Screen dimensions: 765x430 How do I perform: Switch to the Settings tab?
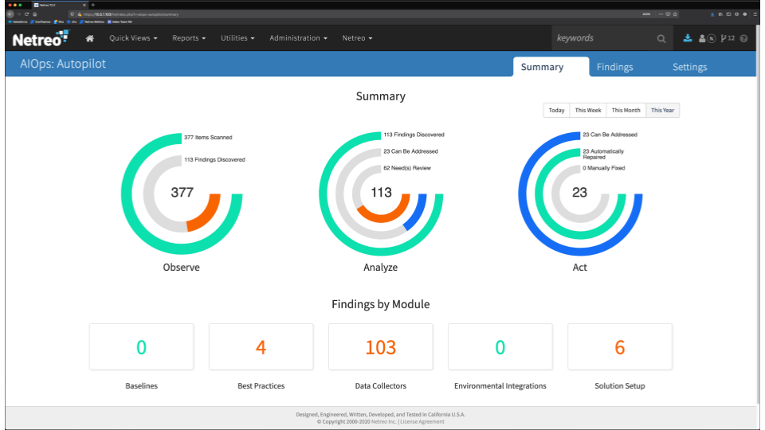click(689, 67)
